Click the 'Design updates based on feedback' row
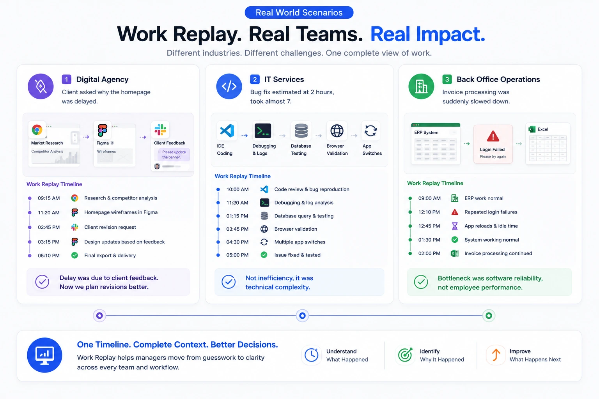Screen dimensions: 599x399 click(101, 242)
